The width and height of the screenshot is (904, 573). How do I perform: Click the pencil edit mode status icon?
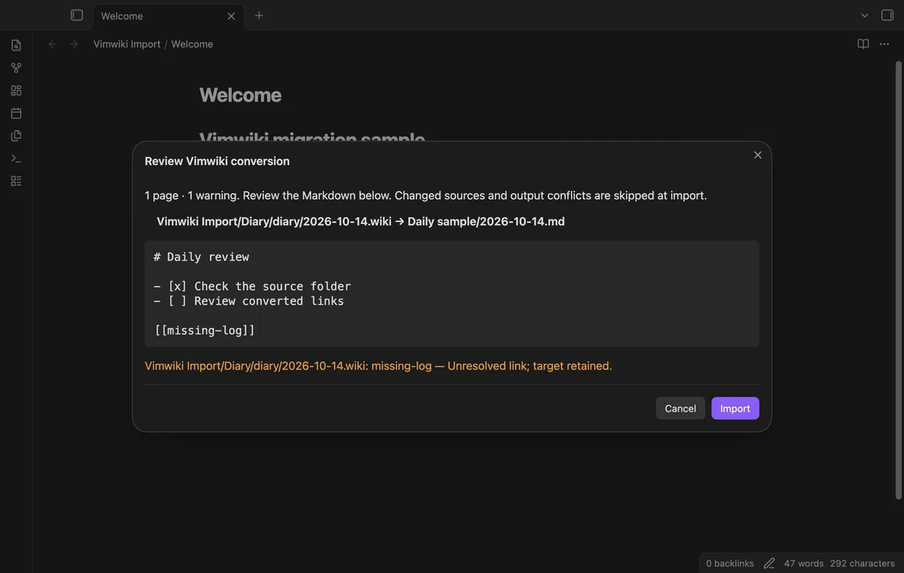tap(769, 563)
